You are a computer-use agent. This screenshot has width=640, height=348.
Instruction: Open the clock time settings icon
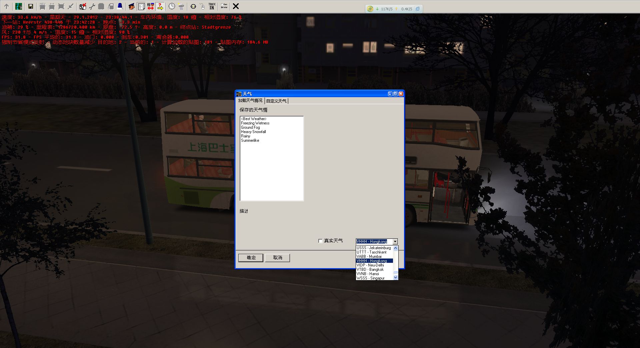pyautogui.click(x=172, y=6)
